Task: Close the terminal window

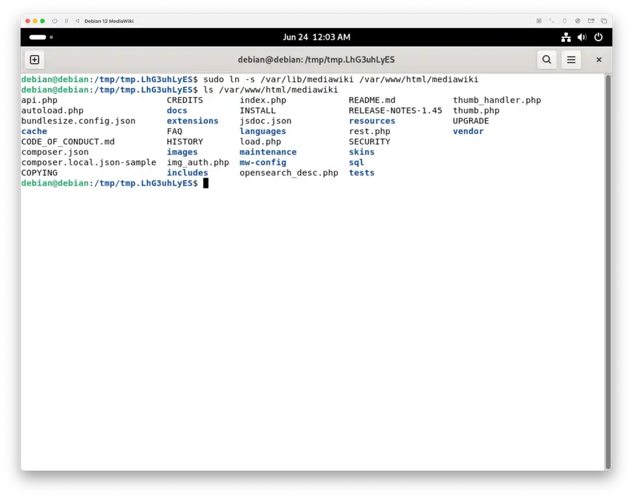Action: (x=599, y=59)
